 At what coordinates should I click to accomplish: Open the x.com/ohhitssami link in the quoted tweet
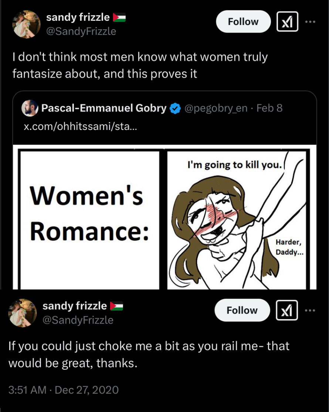(80, 126)
